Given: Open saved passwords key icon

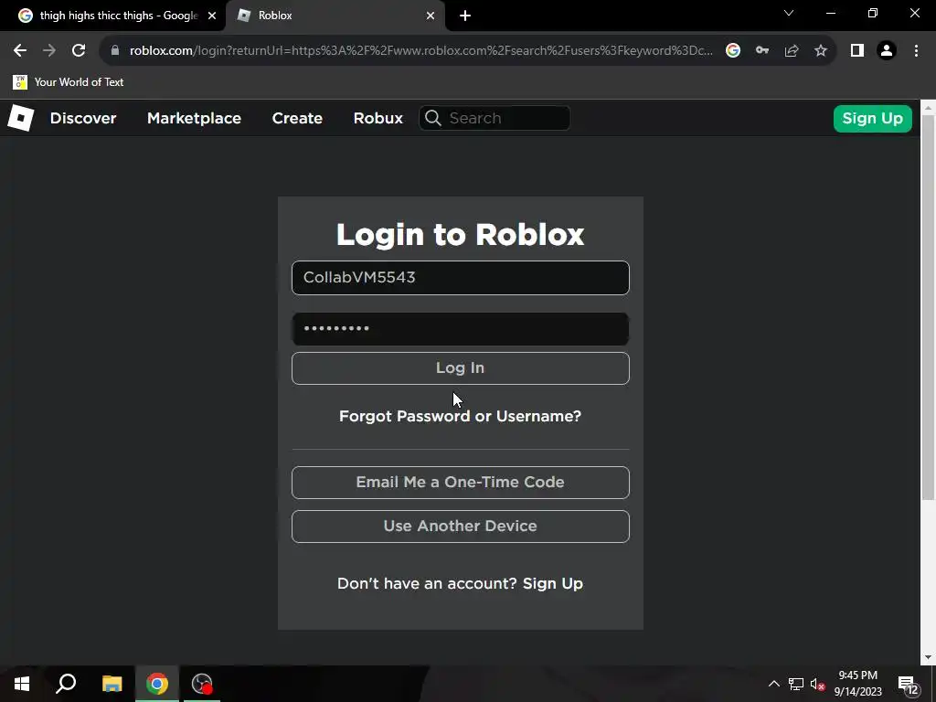Looking at the screenshot, I should [761, 50].
